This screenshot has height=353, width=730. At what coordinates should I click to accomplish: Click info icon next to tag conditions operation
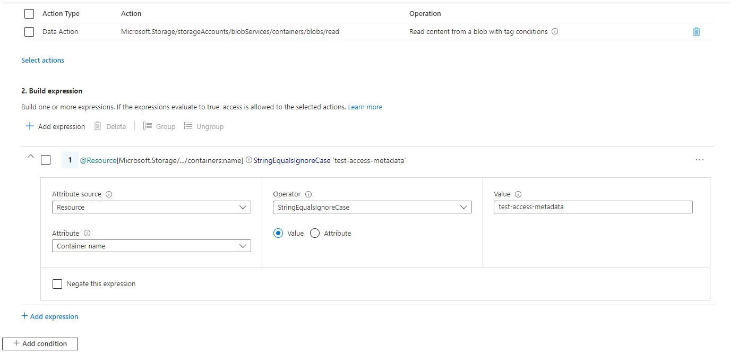click(555, 32)
